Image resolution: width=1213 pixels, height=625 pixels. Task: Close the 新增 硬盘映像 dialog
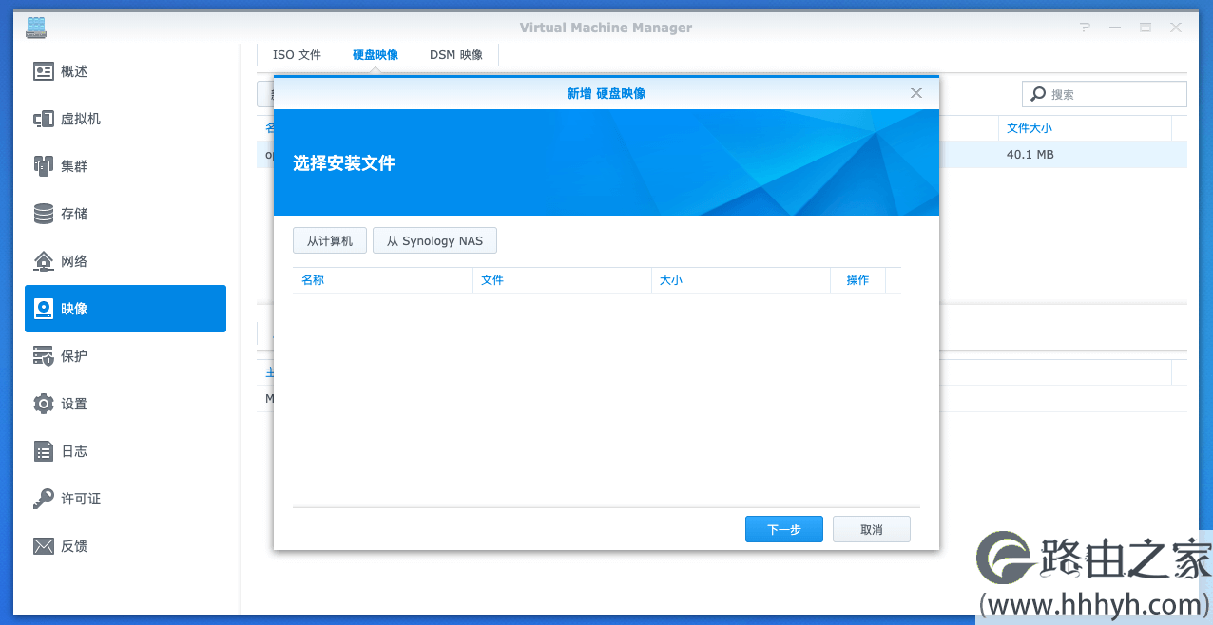click(916, 93)
